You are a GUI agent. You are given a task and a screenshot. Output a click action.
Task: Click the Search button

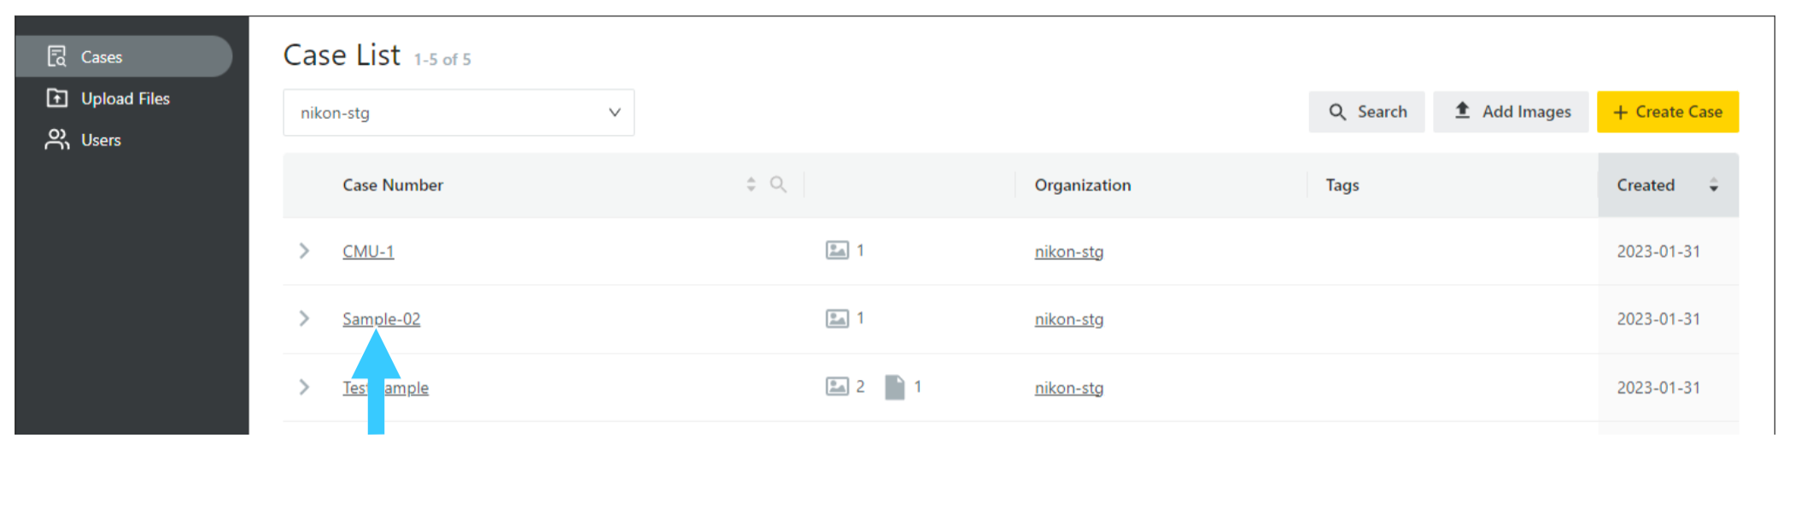tap(1366, 112)
